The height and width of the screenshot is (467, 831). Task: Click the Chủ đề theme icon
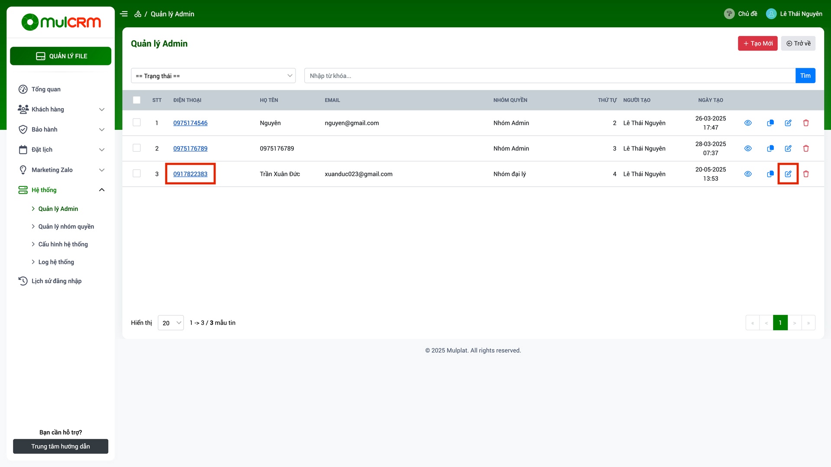point(729,14)
